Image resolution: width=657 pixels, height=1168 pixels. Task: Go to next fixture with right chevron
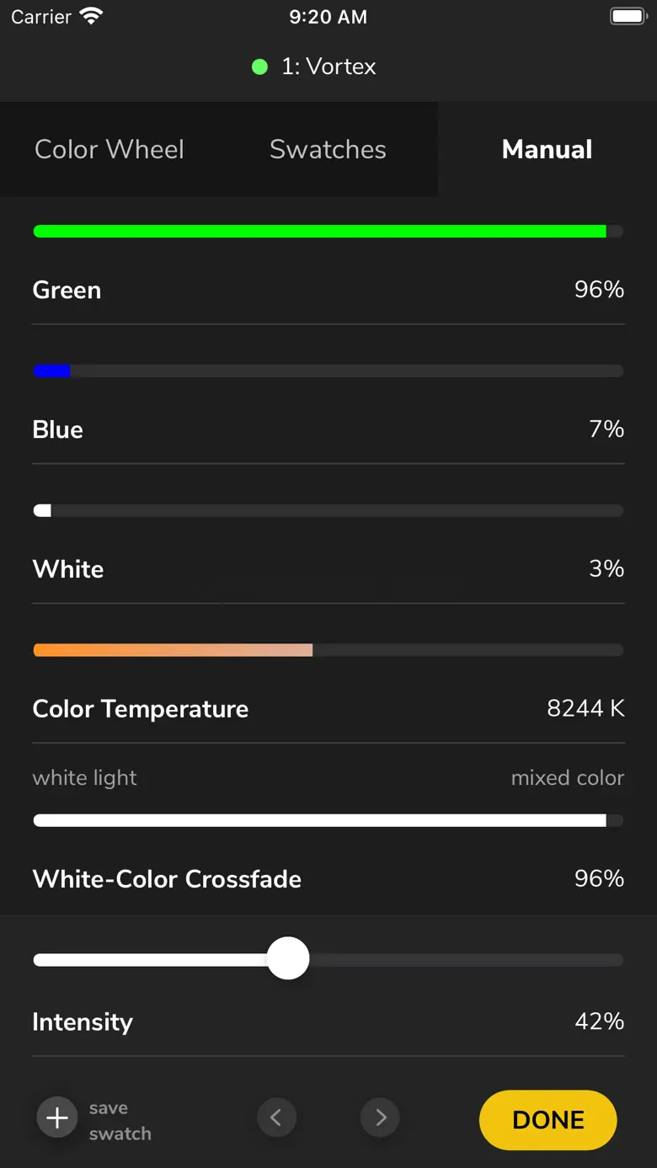[x=381, y=1117]
